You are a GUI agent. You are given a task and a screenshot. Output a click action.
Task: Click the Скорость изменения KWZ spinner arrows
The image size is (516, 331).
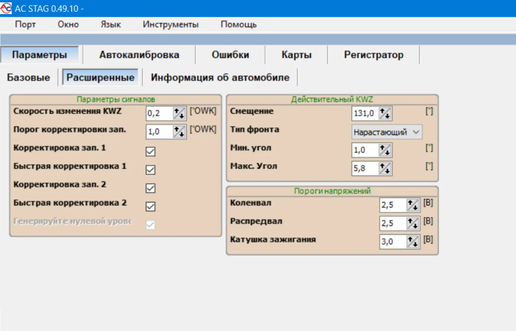click(x=179, y=114)
